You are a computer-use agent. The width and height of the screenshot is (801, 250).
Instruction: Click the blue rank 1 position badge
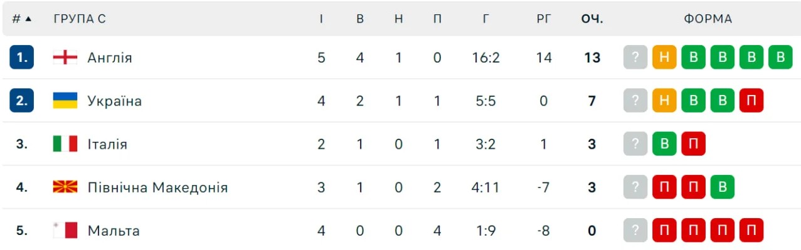coord(21,57)
